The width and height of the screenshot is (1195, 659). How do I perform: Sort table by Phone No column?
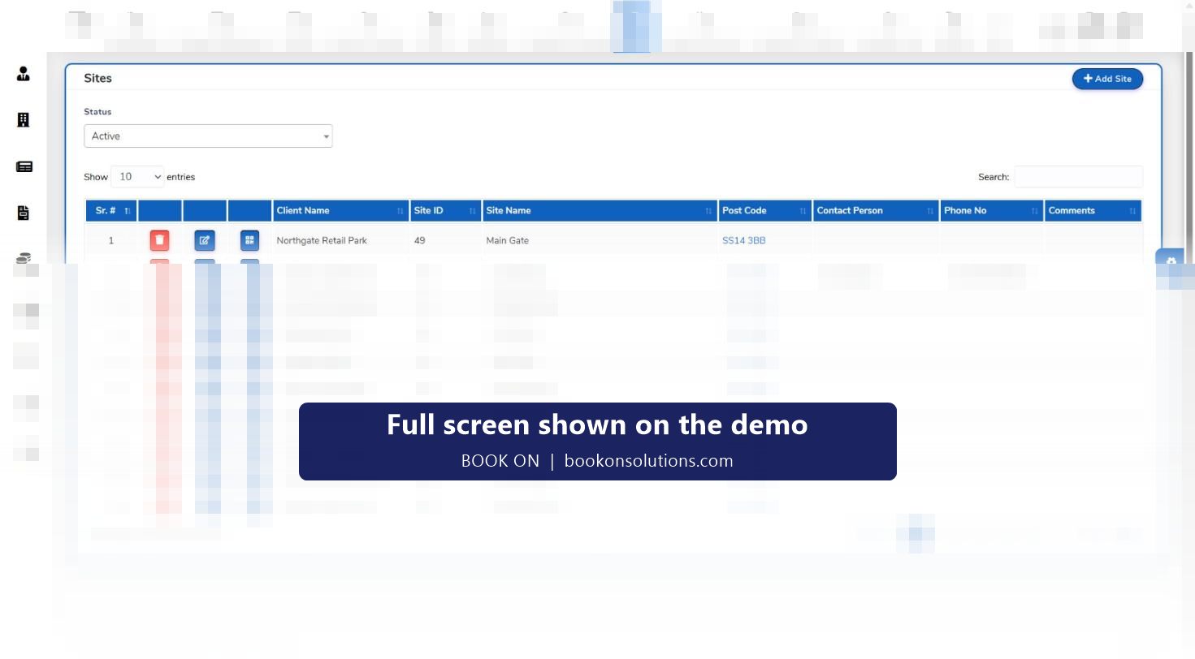coord(991,211)
